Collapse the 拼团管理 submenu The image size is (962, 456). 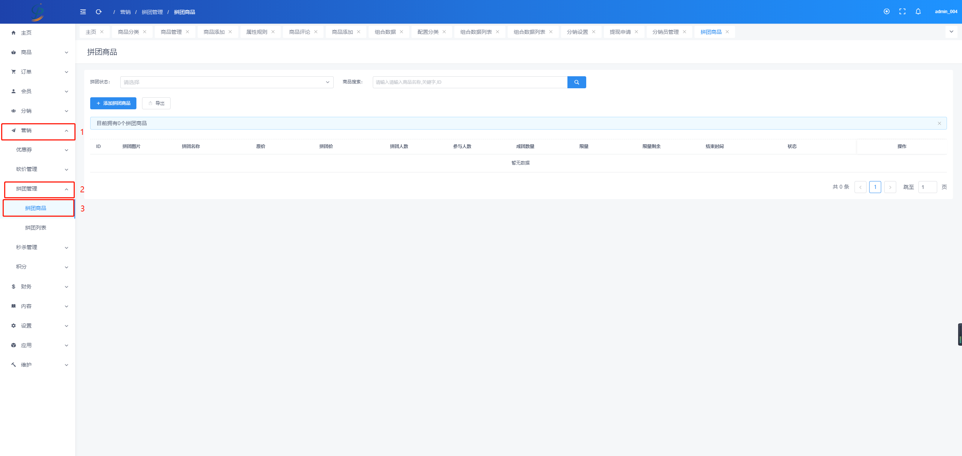point(38,189)
